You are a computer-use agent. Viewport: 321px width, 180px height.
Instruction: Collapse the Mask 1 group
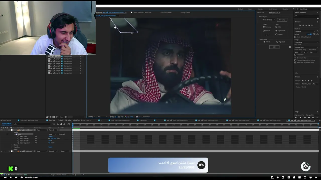click(14, 134)
